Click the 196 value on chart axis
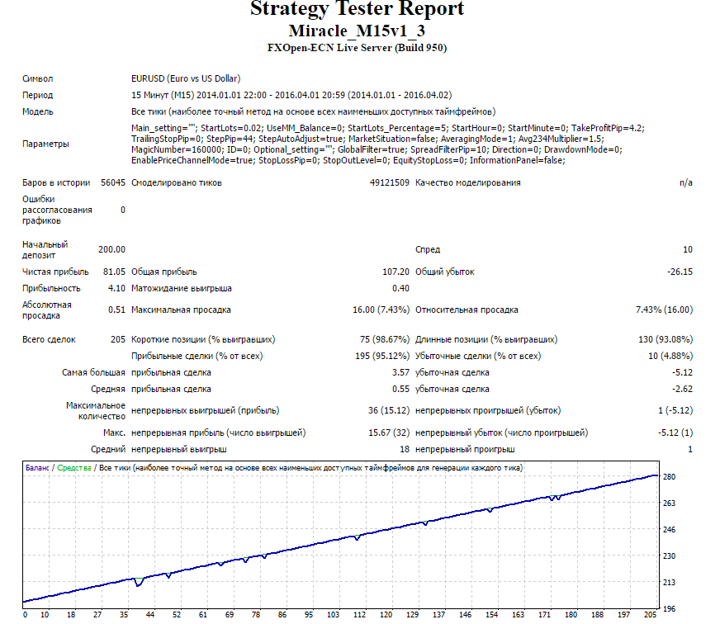The image size is (720, 624). pos(669,609)
